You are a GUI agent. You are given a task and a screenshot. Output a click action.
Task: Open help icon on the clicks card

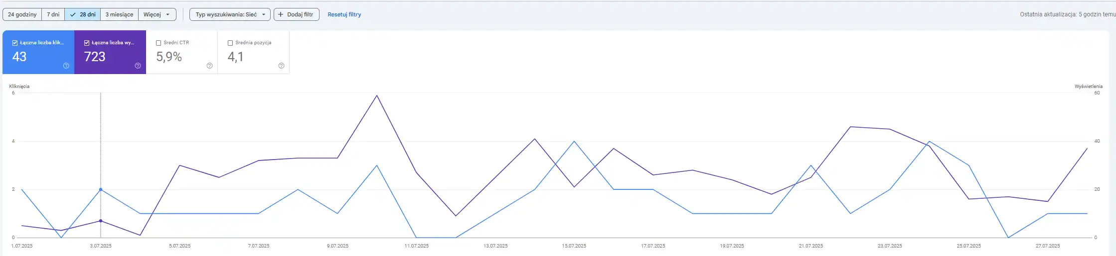(x=66, y=66)
